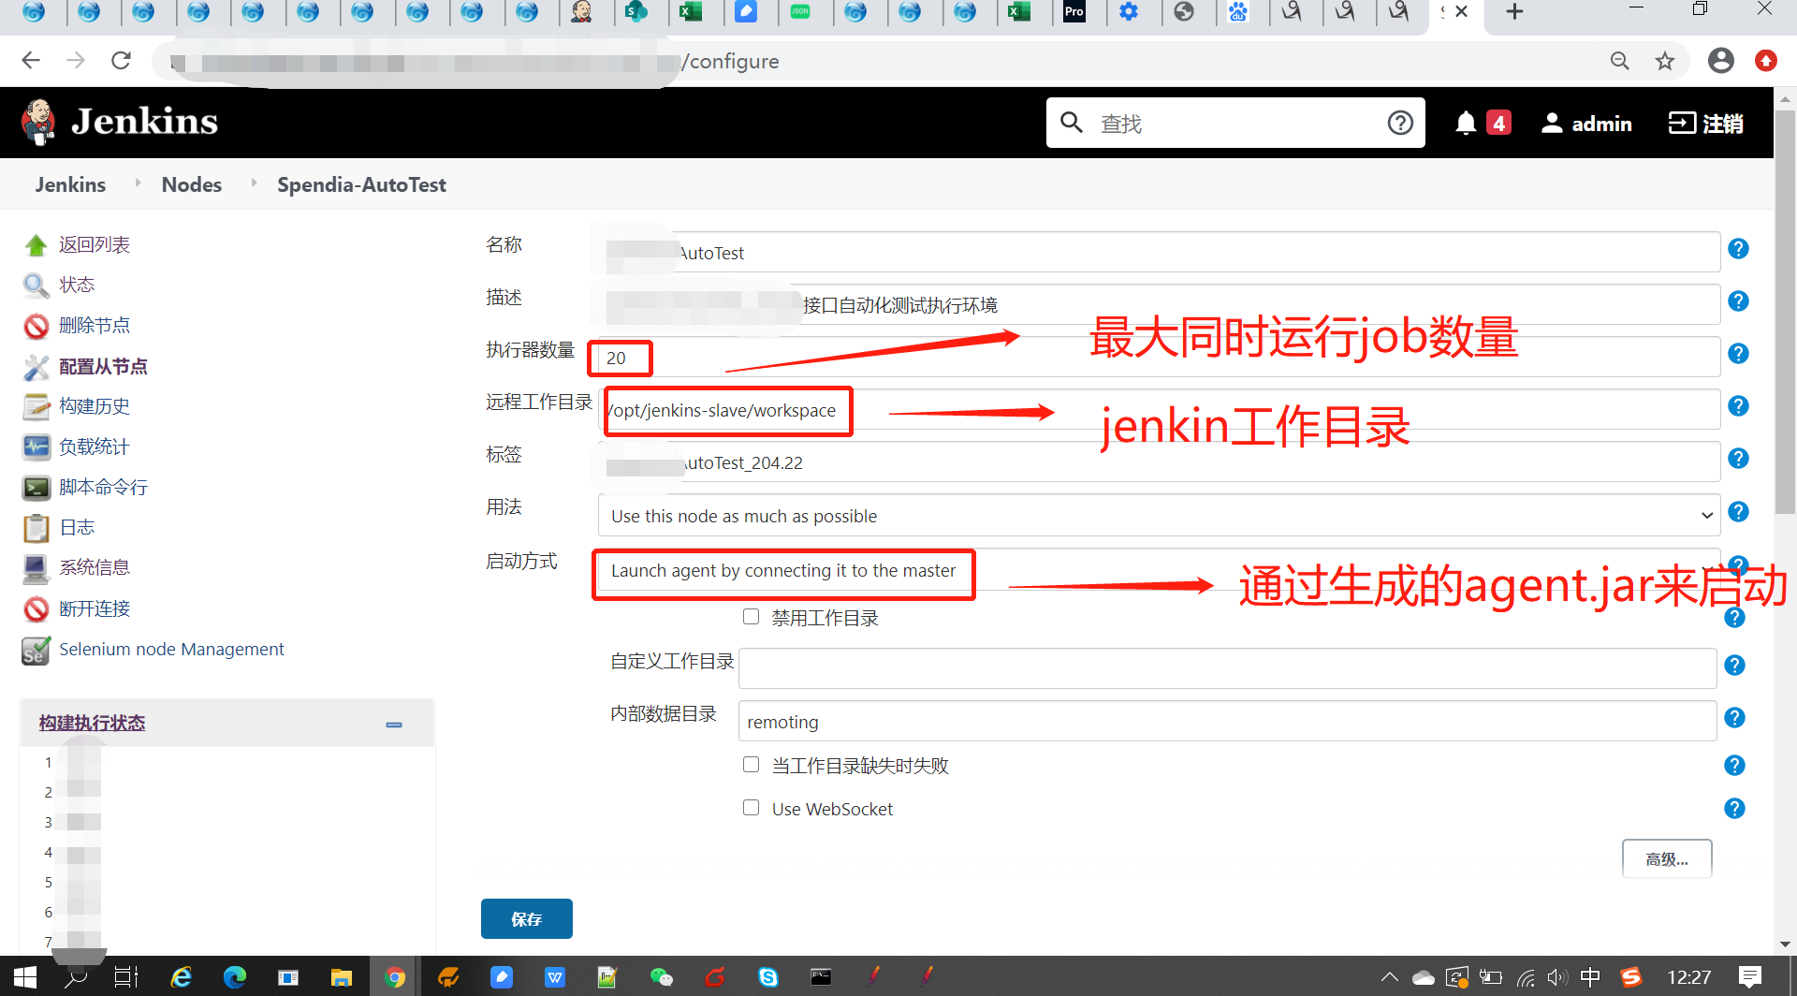
Task: Open the 用法 usage dropdown
Action: point(1159,516)
